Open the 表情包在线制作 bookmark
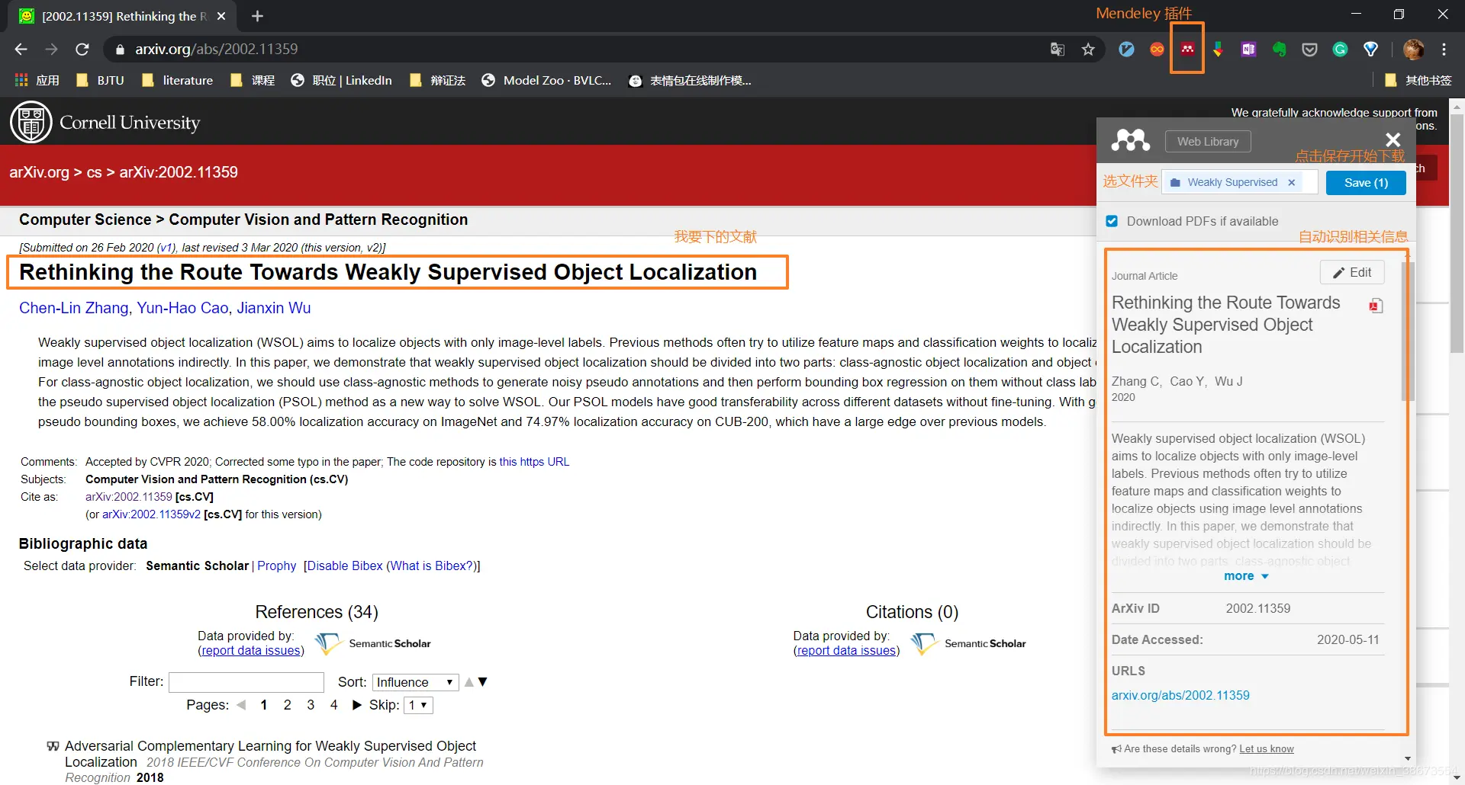The image size is (1465, 785). 690,80
